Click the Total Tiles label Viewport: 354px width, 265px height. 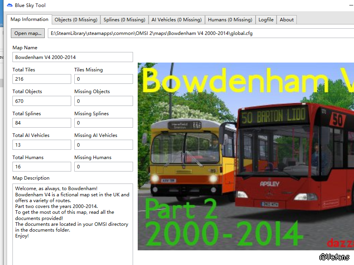coord(24,70)
